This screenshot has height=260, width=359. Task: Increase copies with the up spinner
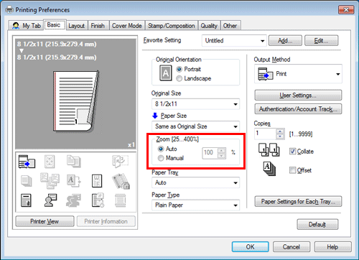[280, 131]
